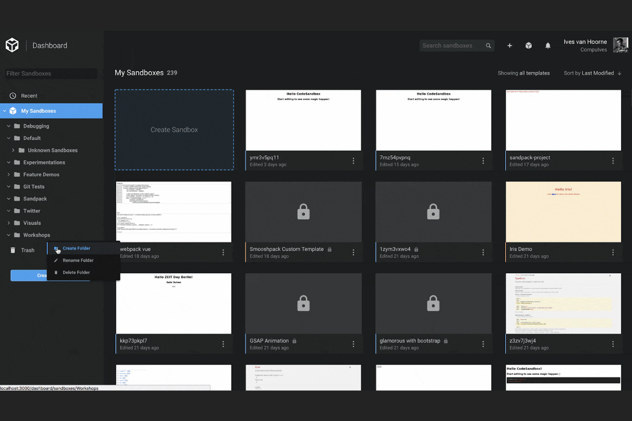Click the Dashboard title link
Screen dimensions: 632x421
pos(50,46)
